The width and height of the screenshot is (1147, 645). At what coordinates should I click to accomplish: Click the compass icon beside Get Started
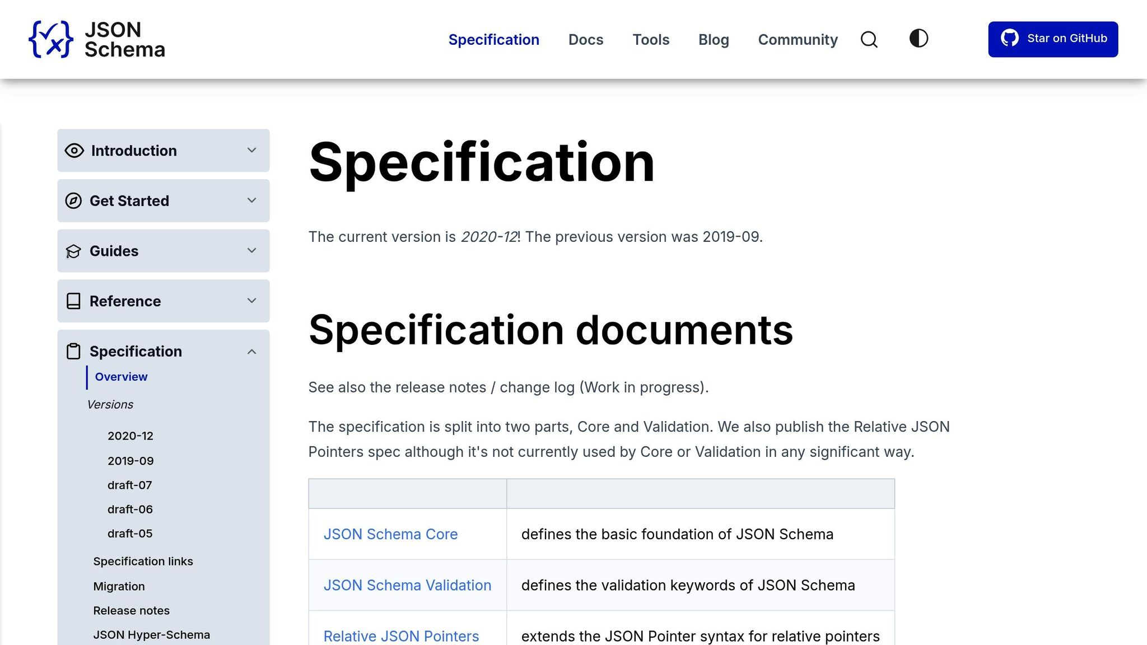(x=73, y=201)
